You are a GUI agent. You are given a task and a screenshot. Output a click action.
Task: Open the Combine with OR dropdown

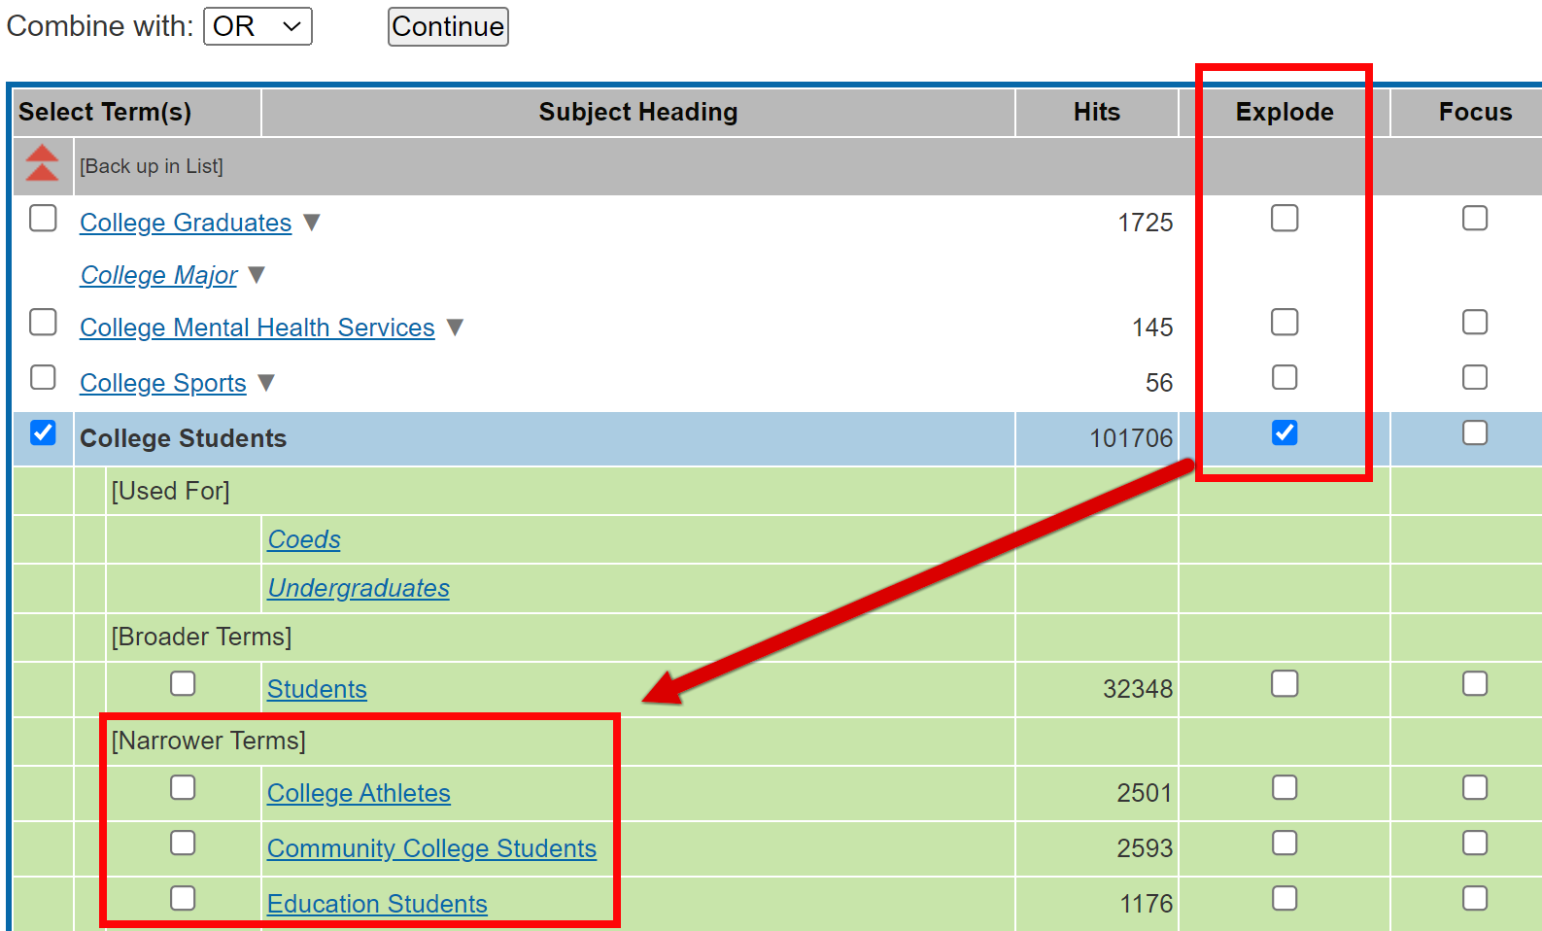[x=257, y=26]
